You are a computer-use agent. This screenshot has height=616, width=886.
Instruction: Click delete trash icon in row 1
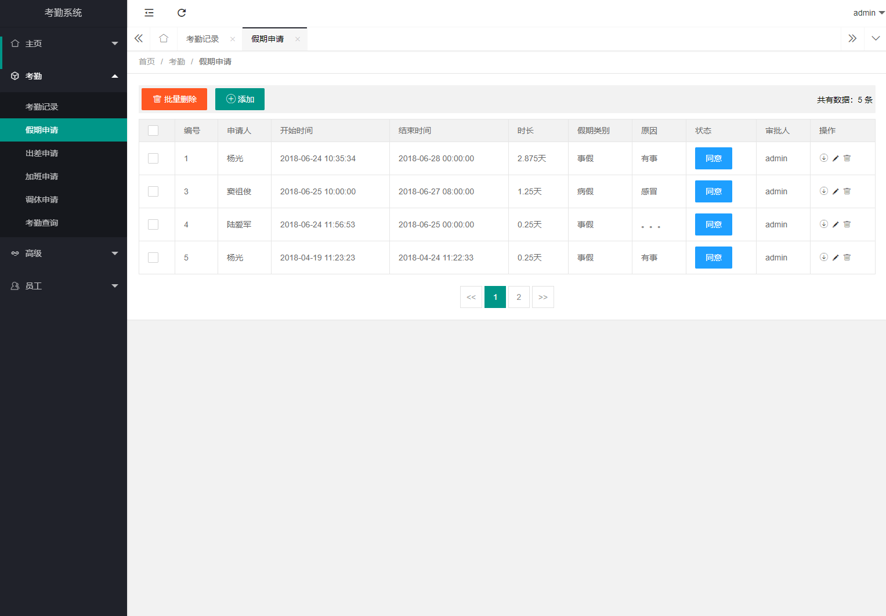tap(847, 158)
